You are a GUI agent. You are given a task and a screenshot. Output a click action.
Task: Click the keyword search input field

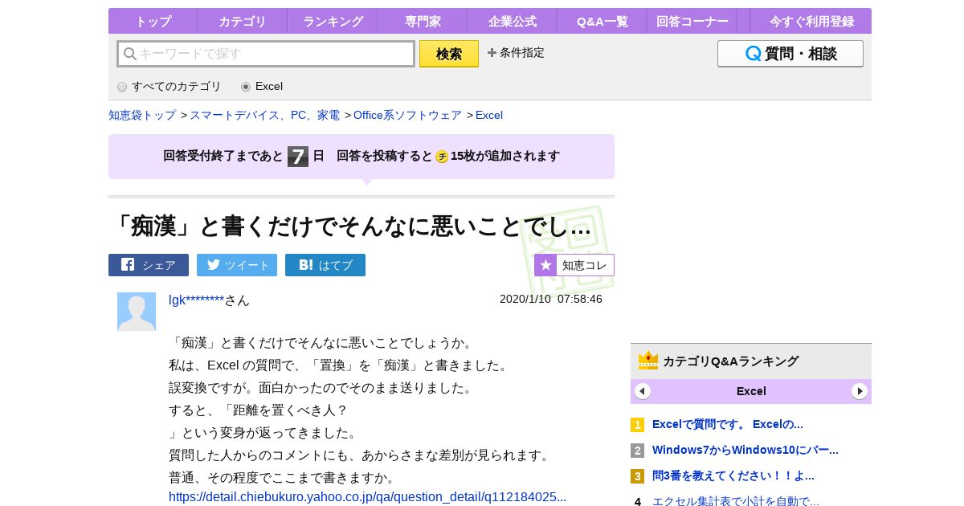[x=266, y=54]
